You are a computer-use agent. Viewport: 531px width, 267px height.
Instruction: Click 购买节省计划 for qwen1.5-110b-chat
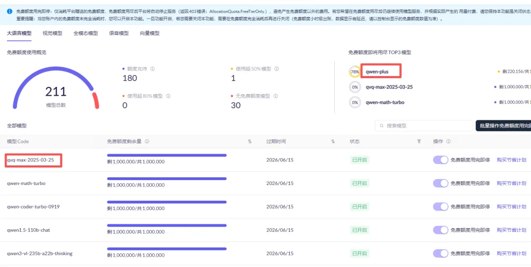(x=511, y=230)
